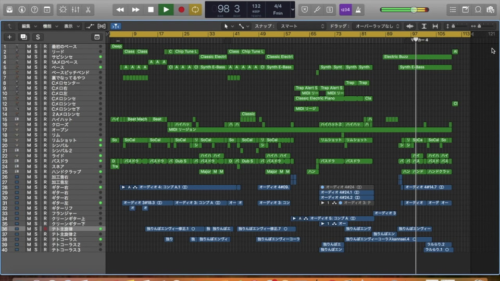Click the Fast Forward transport button
500x281 pixels.
(x=135, y=9)
